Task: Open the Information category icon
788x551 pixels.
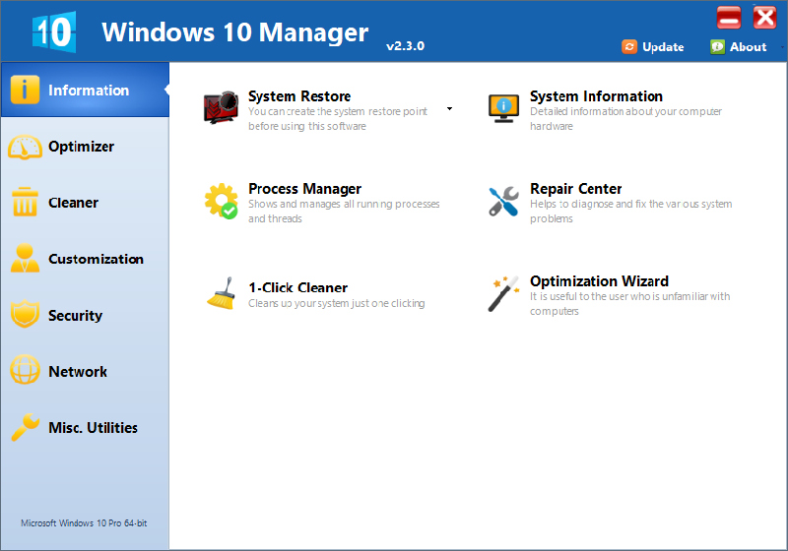Action: 25,90
